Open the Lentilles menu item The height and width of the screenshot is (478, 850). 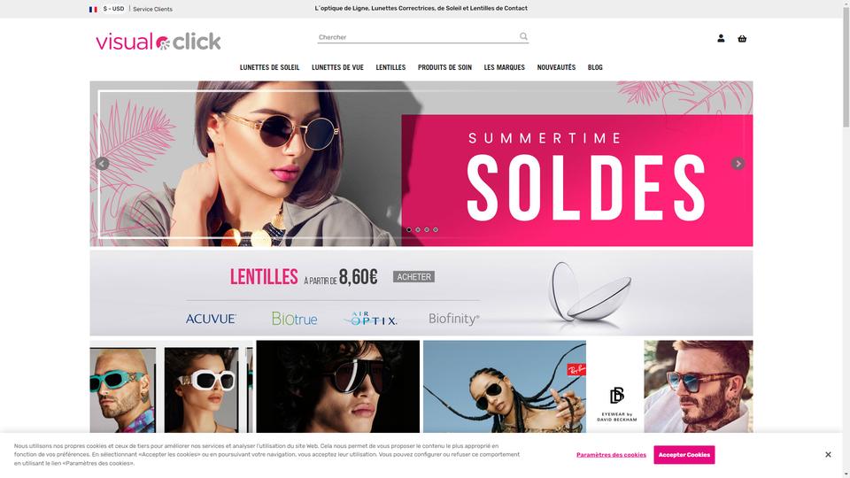click(390, 67)
